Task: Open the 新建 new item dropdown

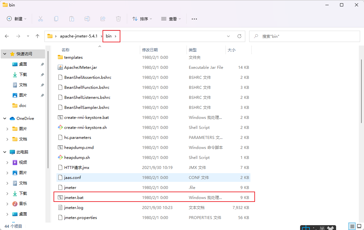Action: 17,19
